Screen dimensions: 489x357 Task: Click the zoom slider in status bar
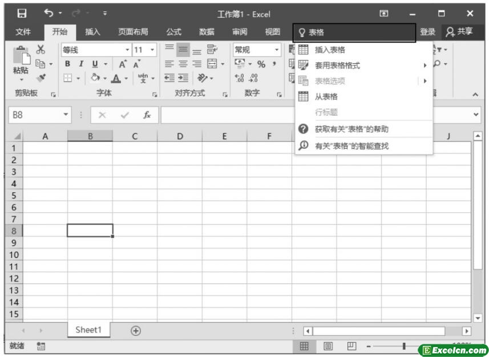pyautogui.click(x=405, y=346)
